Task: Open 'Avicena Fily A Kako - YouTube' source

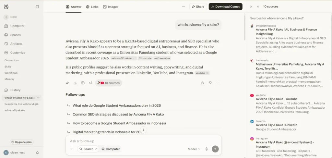Action: (x=277, y=99)
